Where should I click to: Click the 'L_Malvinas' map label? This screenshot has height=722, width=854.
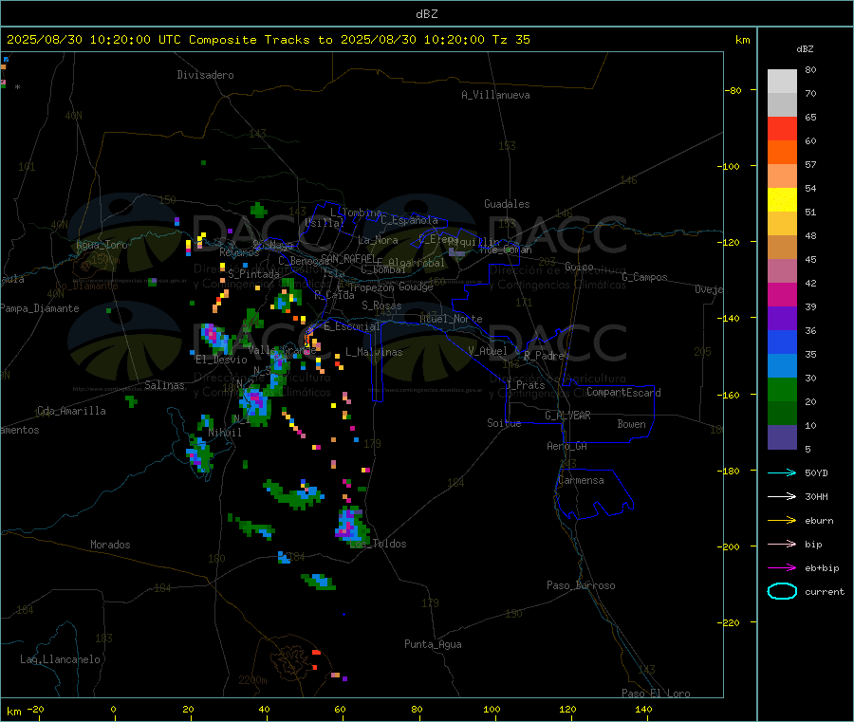pos(374,352)
